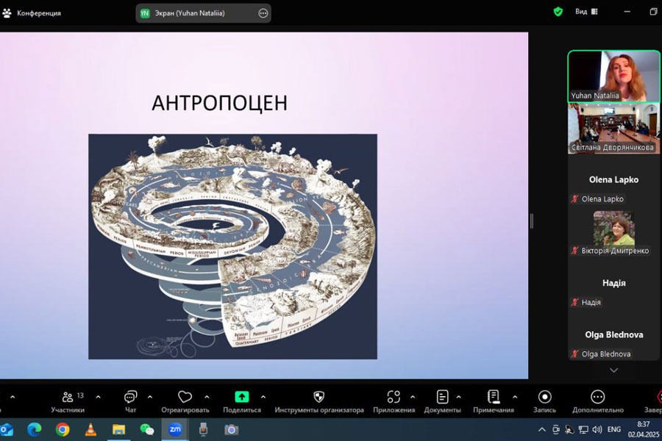Click the Конференция window title icon
The height and width of the screenshot is (441, 662).
pos(7,13)
